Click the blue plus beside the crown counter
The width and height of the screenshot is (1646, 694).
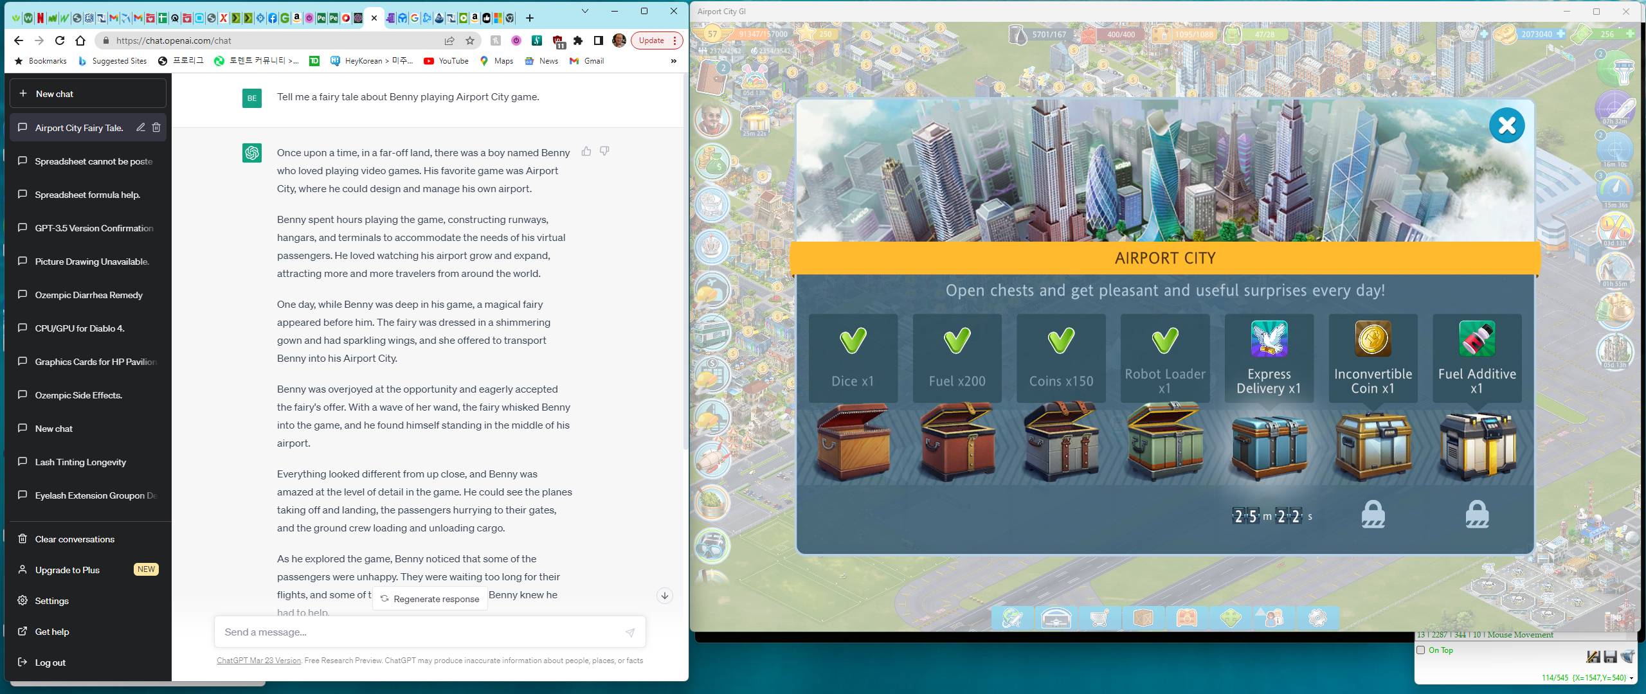(x=1484, y=34)
